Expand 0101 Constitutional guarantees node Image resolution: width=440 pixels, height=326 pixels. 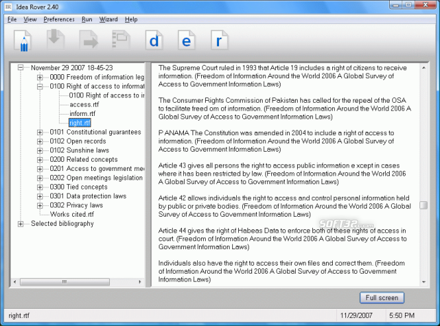(x=40, y=132)
